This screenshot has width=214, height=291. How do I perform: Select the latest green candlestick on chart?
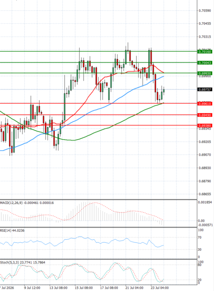tap(164, 91)
